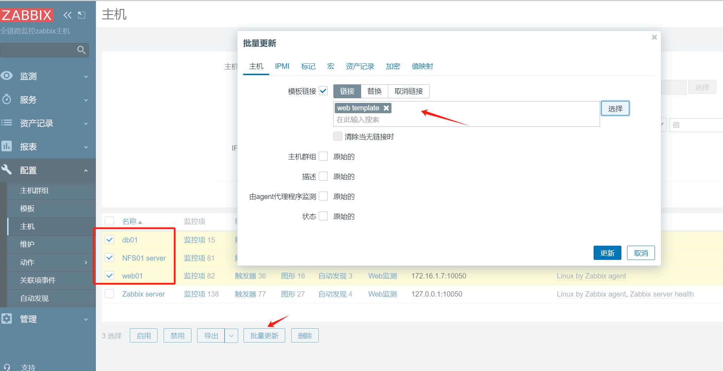Switch to the 值映射 tab
This screenshot has width=723, height=371.
click(422, 66)
